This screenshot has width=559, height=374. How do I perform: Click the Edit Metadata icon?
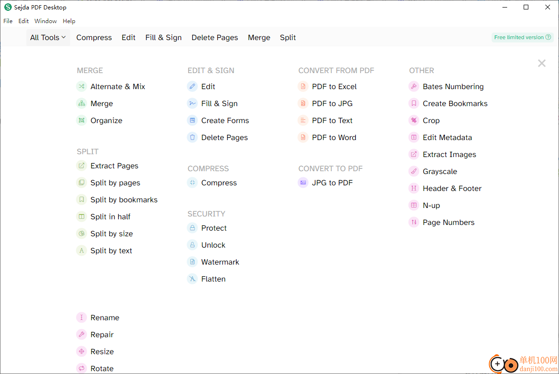pos(414,137)
